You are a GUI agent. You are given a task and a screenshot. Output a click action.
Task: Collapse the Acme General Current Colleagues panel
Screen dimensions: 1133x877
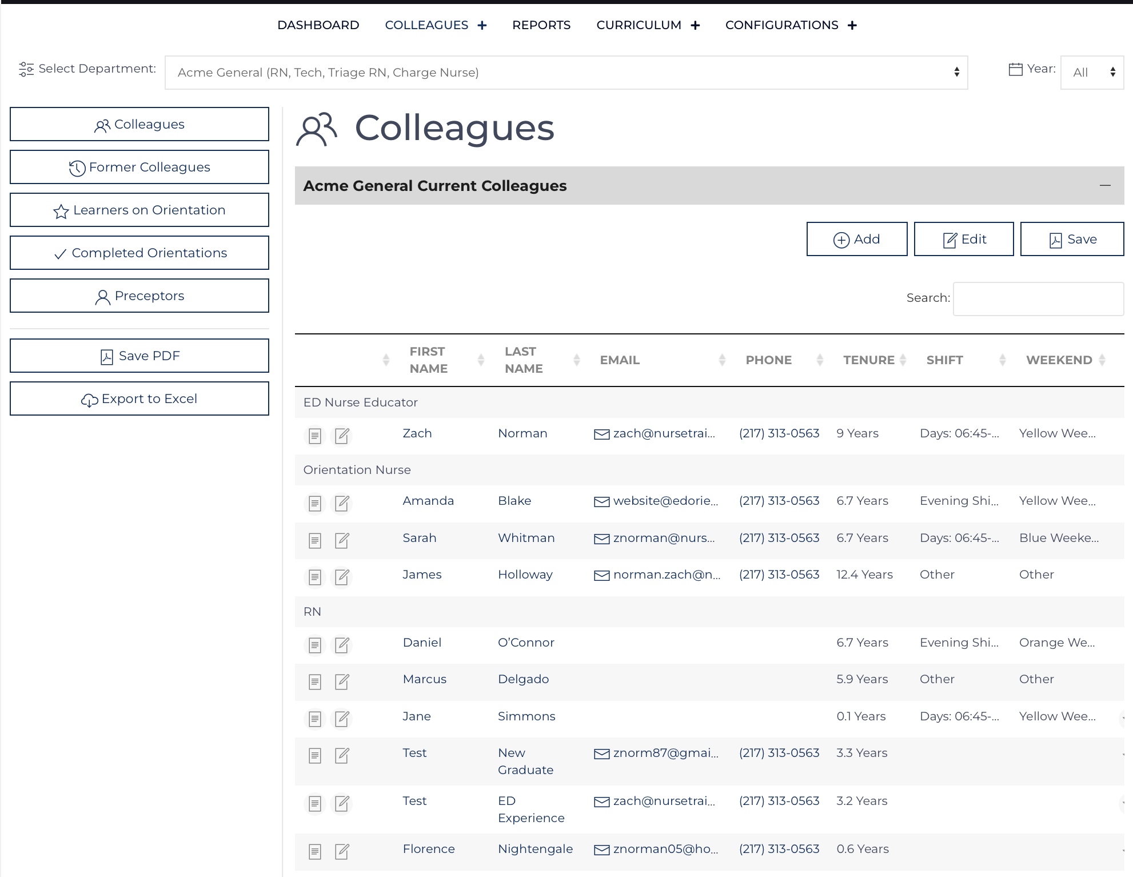(x=1105, y=186)
